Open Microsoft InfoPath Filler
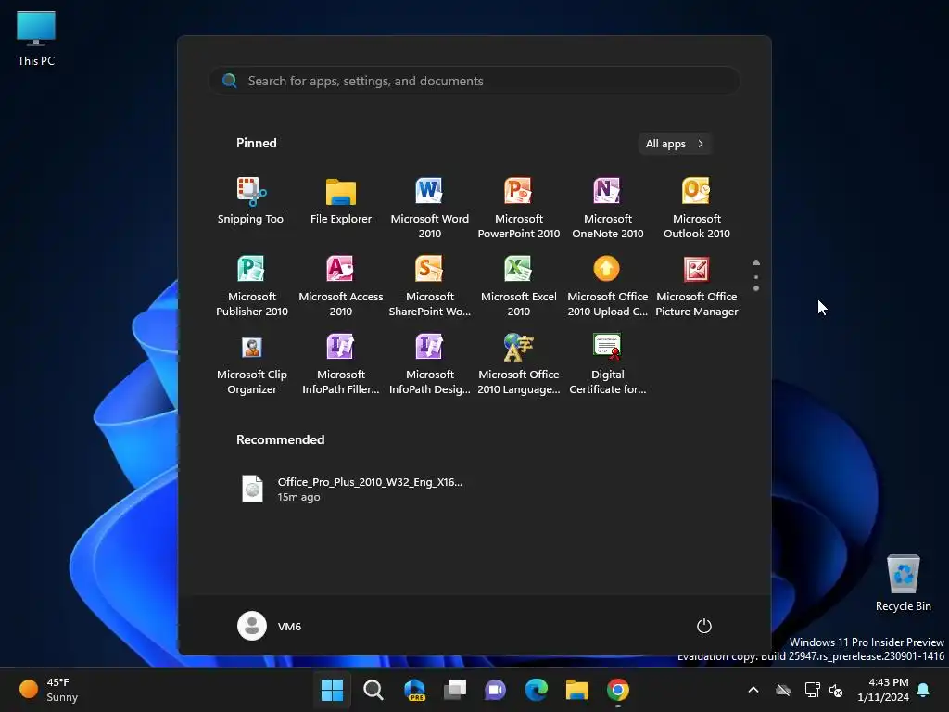Viewport: 949px width, 712px height. point(341,363)
